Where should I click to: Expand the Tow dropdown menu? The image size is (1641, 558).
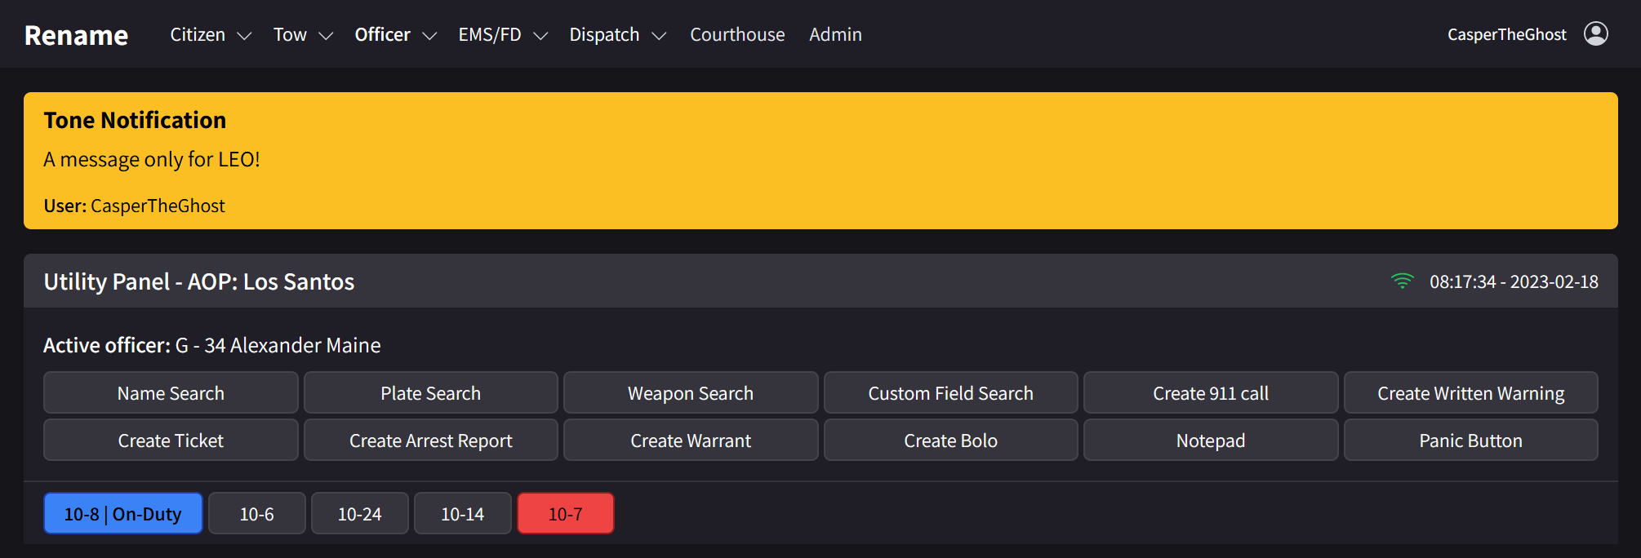click(303, 35)
